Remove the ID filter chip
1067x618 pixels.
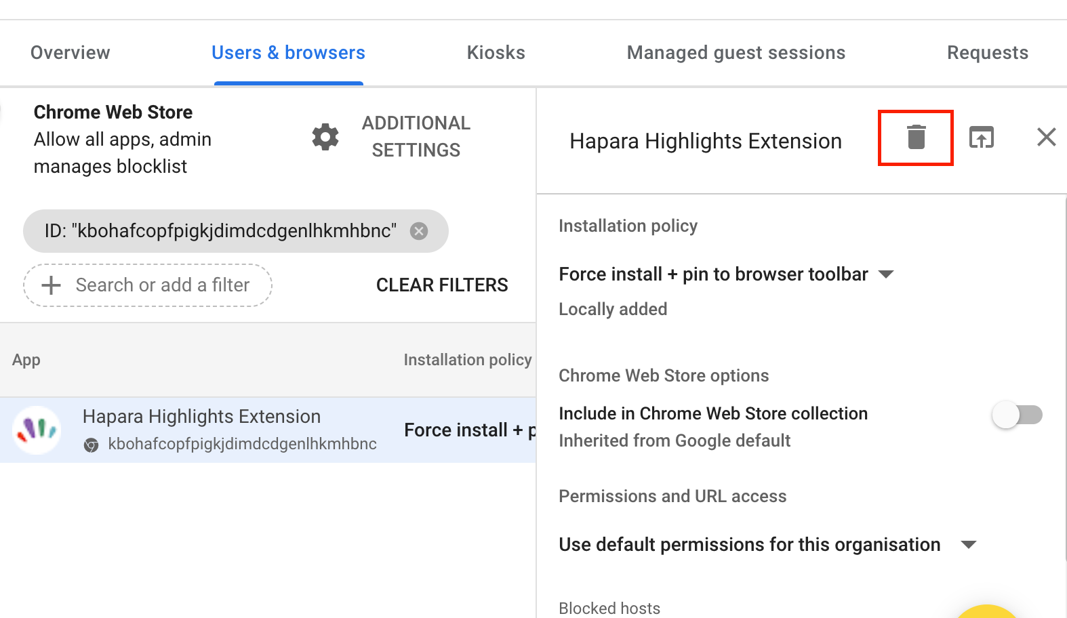tap(419, 231)
